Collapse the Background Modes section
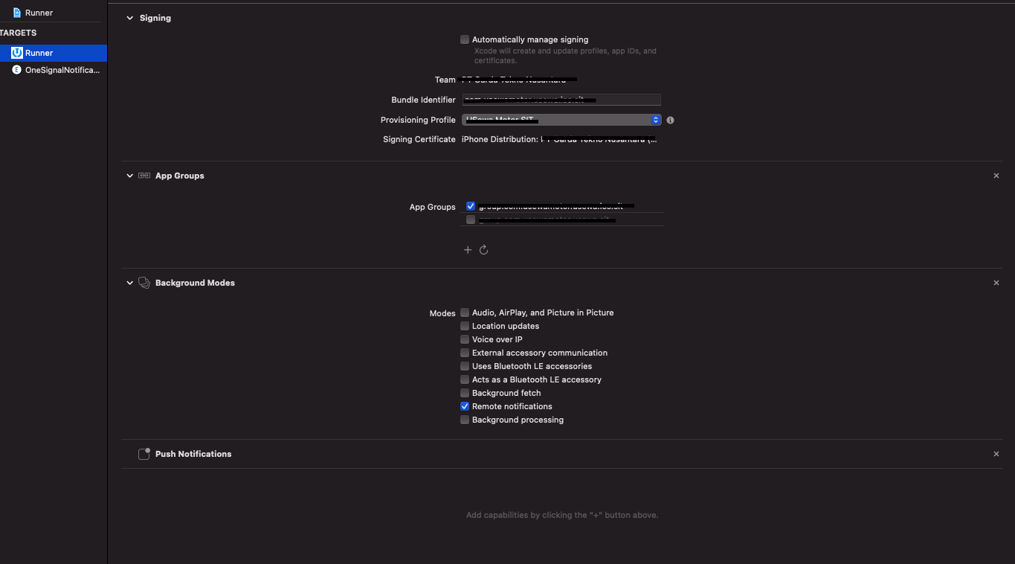 129,283
